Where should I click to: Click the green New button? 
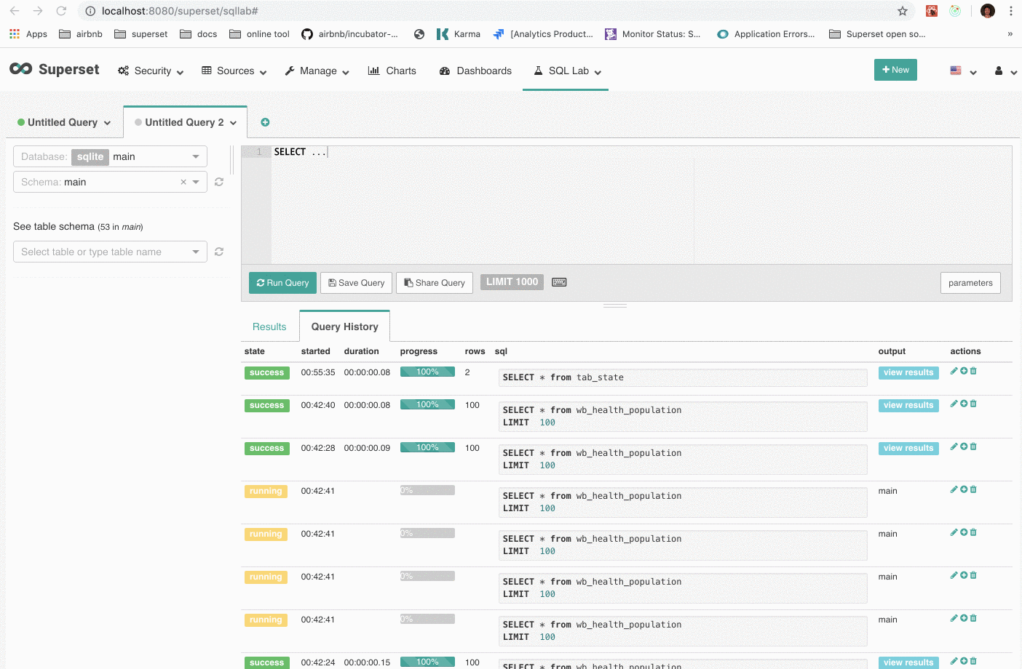(895, 70)
